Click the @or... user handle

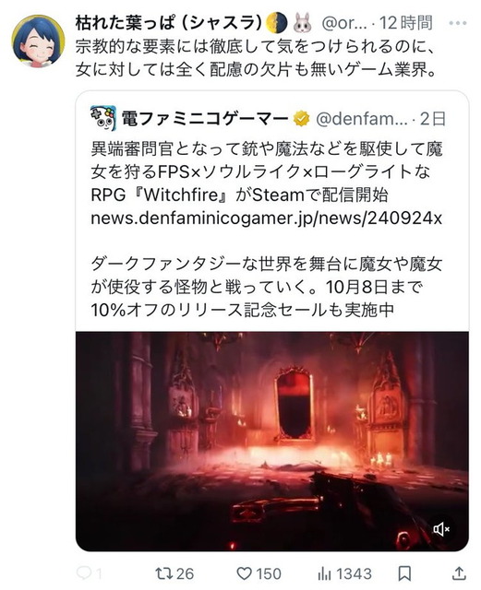click(344, 23)
